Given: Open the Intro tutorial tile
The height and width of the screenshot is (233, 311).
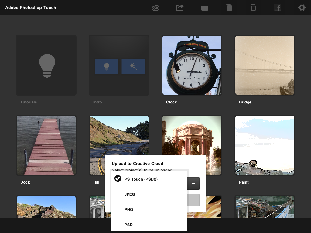Looking at the screenshot, I should click(x=119, y=65).
